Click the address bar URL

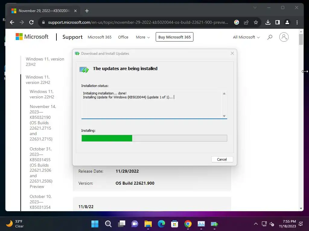[138, 22]
